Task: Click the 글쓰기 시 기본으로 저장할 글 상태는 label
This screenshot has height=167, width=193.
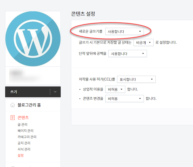Action: tap(105, 42)
